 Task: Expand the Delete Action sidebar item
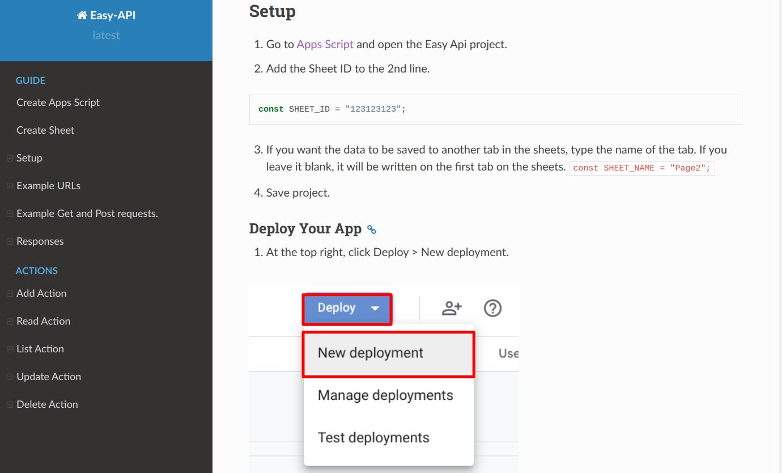pyautogui.click(x=10, y=404)
